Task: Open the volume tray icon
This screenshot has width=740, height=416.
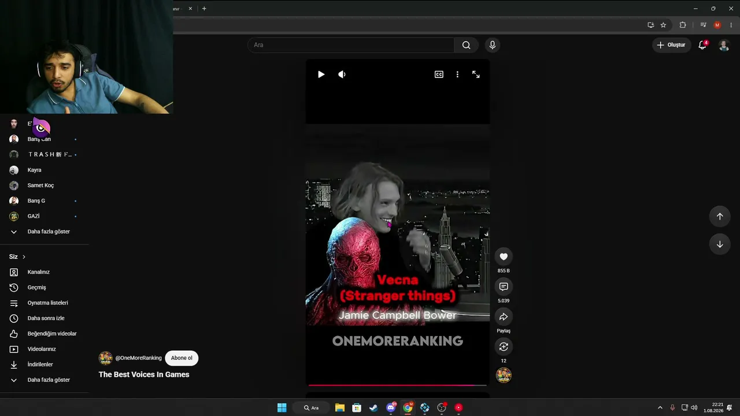Action: [x=694, y=408]
